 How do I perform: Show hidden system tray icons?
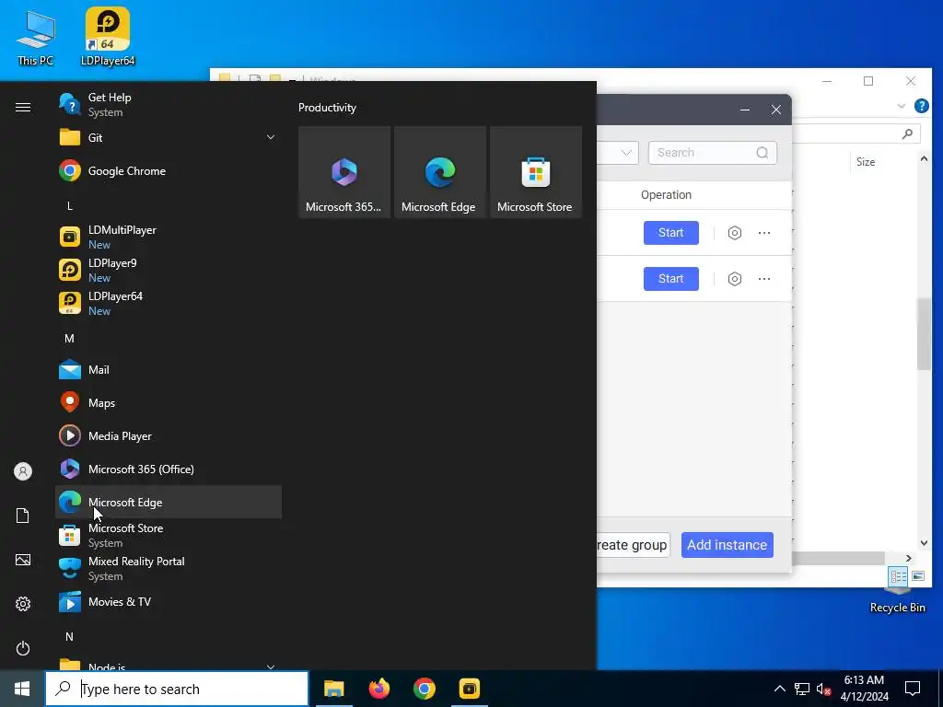coord(779,689)
